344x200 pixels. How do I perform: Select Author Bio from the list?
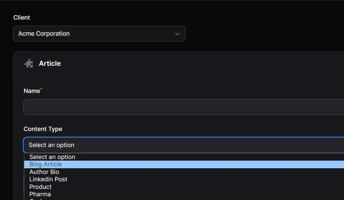point(44,172)
